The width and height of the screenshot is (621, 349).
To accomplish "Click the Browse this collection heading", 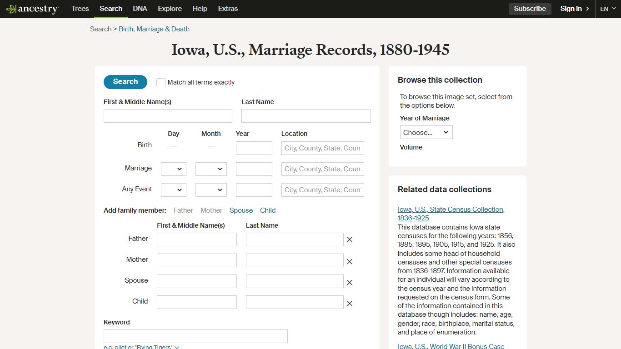I will 440,80.
